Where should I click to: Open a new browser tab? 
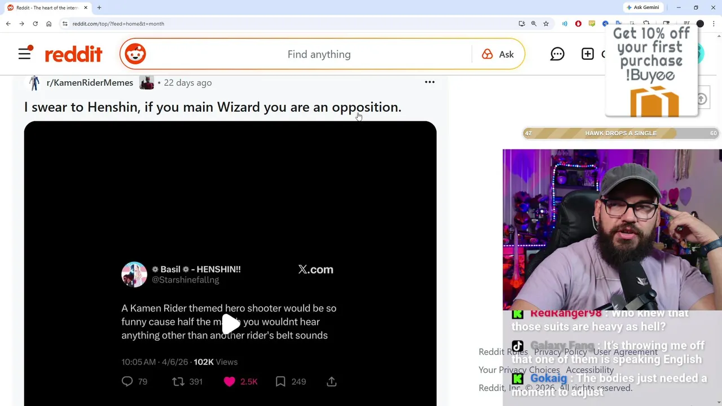[x=99, y=7]
